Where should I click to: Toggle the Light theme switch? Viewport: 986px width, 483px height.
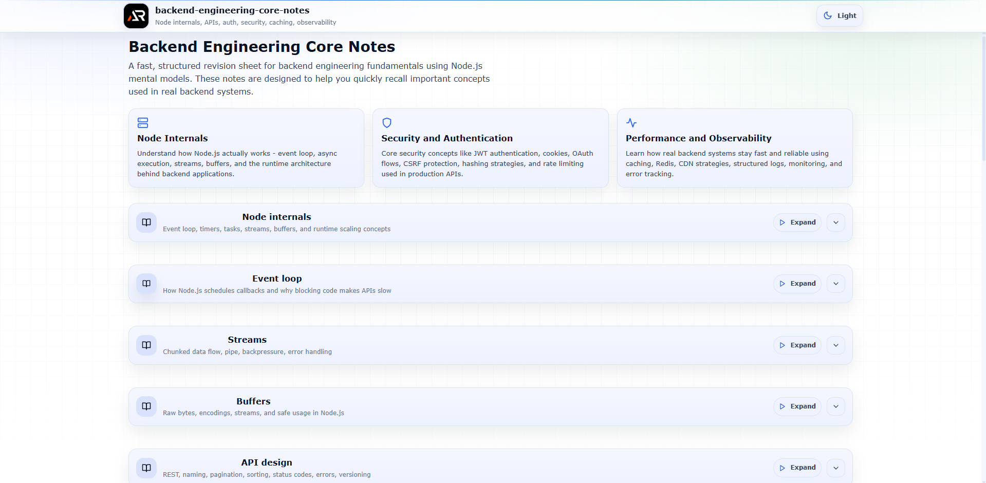pos(840,16)
